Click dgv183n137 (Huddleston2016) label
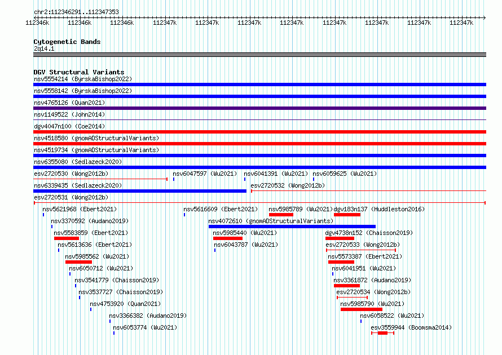502x355 pixels. [379, 209]
